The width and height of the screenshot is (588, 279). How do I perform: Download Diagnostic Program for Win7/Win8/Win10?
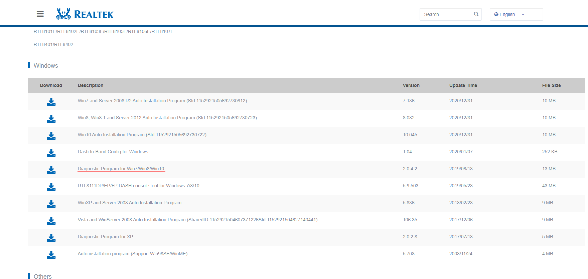[x=51, y=170]
